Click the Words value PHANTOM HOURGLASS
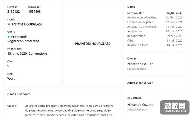The height and width of the screenshot is (116, 191). point(25,24)
